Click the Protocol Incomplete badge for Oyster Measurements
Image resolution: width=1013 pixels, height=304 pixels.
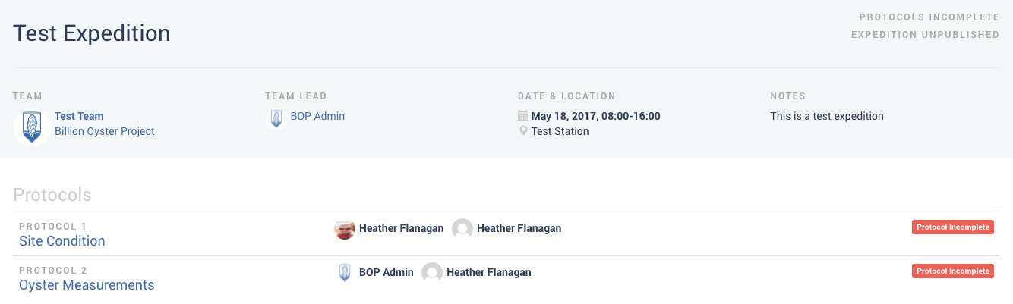tap(953, 271)
